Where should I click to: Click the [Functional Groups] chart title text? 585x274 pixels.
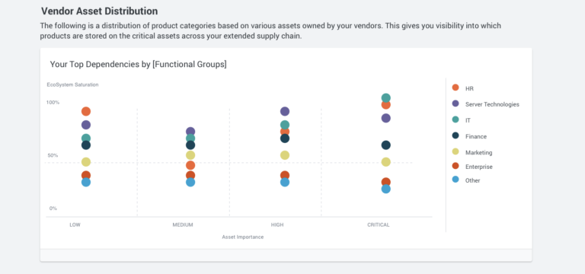tap(190, 64)
